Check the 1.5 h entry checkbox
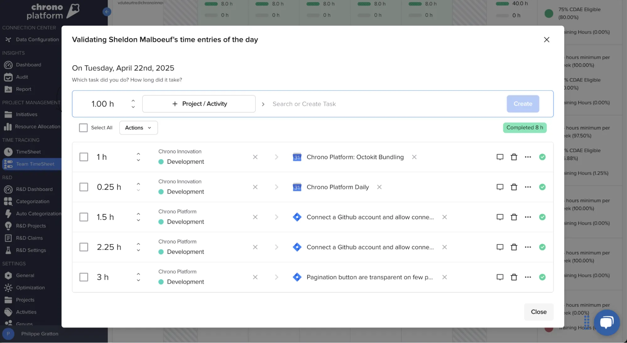 (x=84, y=217)
